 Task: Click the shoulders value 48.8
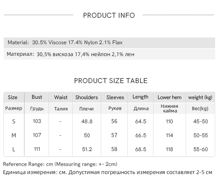87,121
